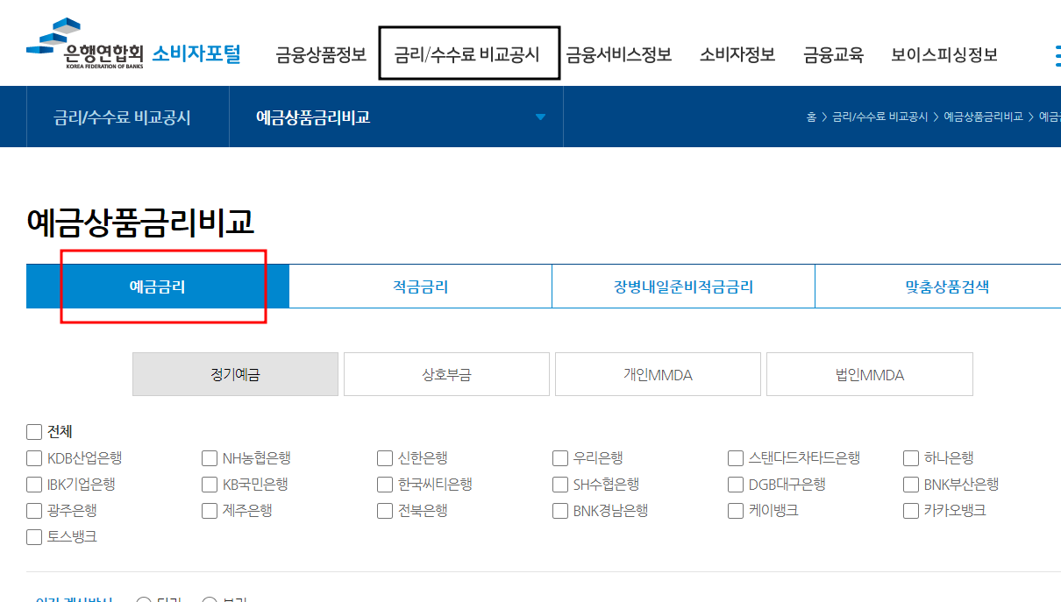Select the 단리 interest calculation radio button

(x=143, y=598)
